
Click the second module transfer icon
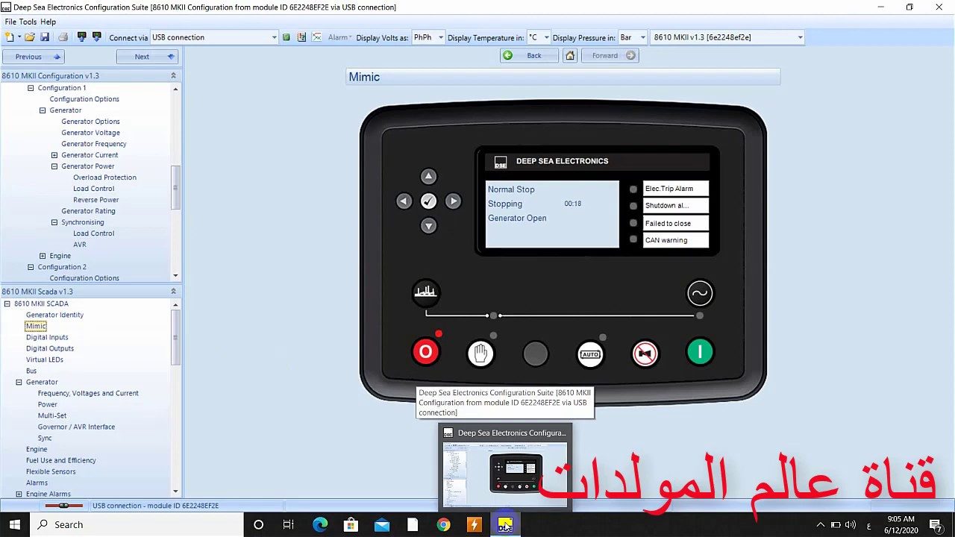[97, 37]
